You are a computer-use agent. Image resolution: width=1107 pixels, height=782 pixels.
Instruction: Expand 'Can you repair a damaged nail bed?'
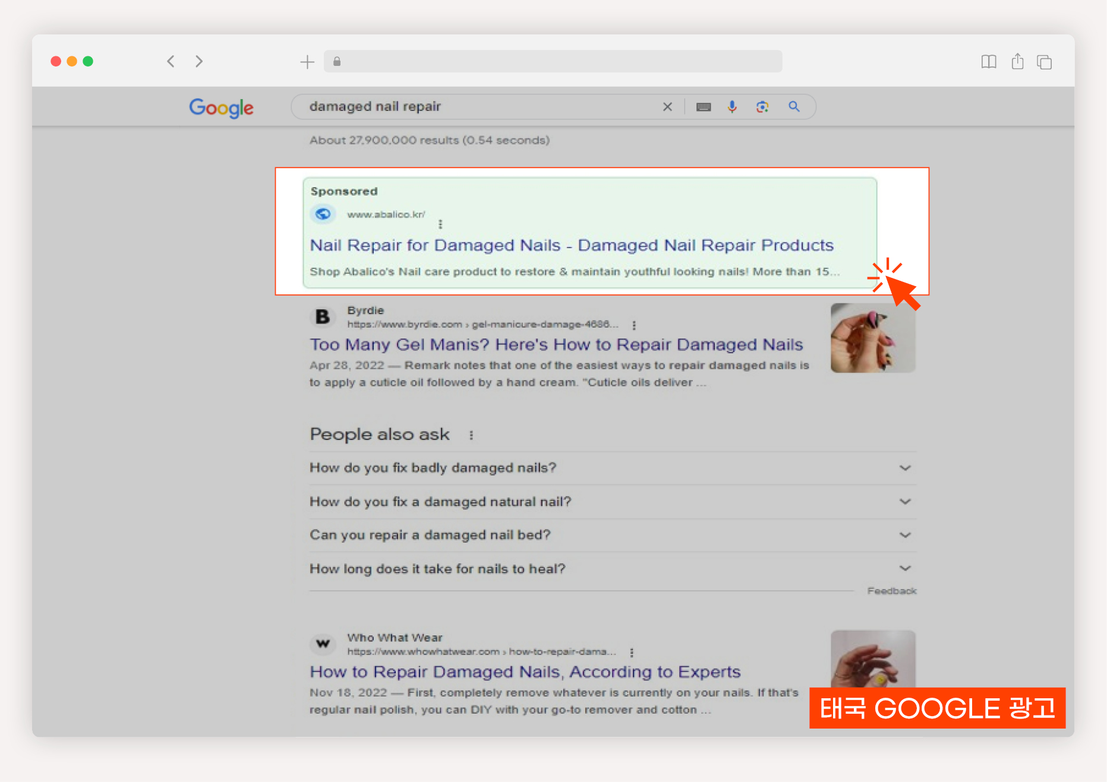(x=613, y=535)
